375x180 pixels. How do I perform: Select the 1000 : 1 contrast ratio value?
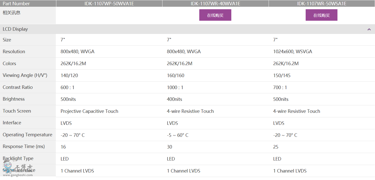pos(175,87)
